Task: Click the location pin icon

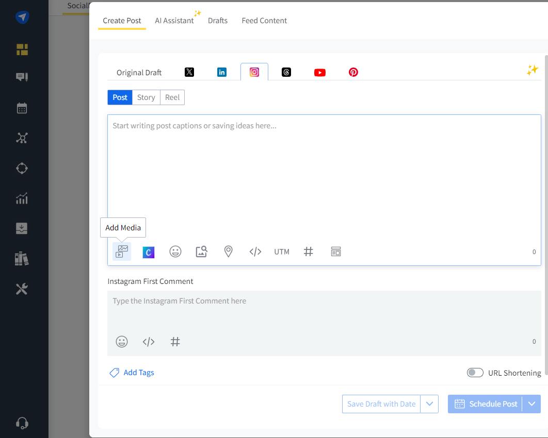Action: pyautogui.click(x=228, y=251)
